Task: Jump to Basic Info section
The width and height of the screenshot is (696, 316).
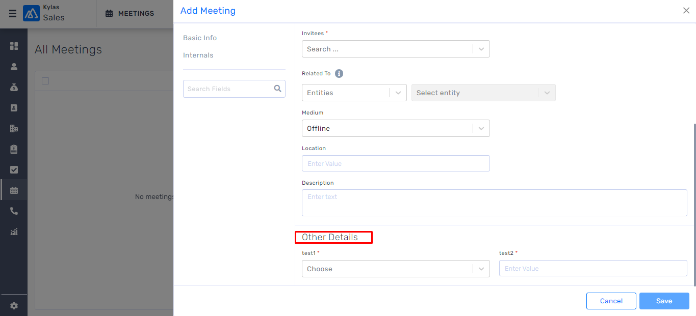Action: click(x=200, y=38)
